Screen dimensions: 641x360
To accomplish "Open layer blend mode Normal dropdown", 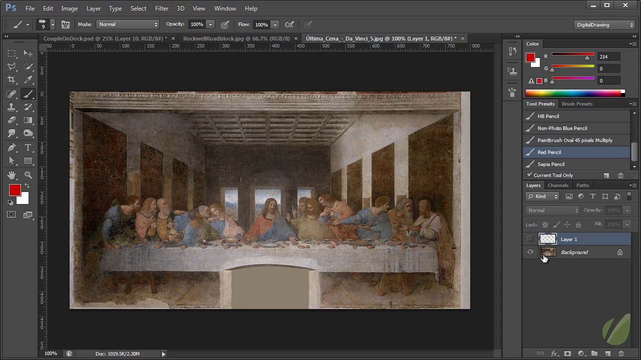I will point(552,210).
